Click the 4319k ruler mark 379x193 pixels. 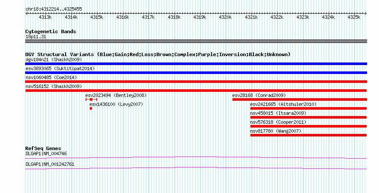click(200, 17)
